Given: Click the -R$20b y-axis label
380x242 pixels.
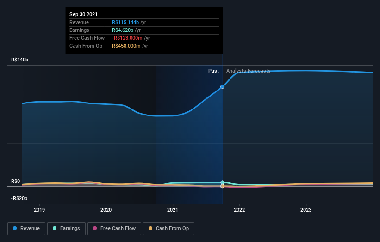Looking at the screenshot, I should [x=19, y=198].
